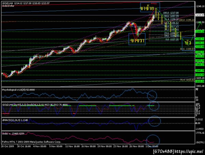Click the GOLD,H4 chart title text
Screen dimensions: 205x155
[8, 3]
